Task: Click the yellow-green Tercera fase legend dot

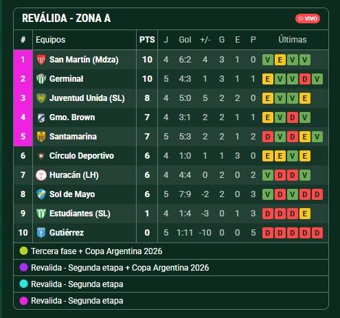Action: click(x=23, y=251)
